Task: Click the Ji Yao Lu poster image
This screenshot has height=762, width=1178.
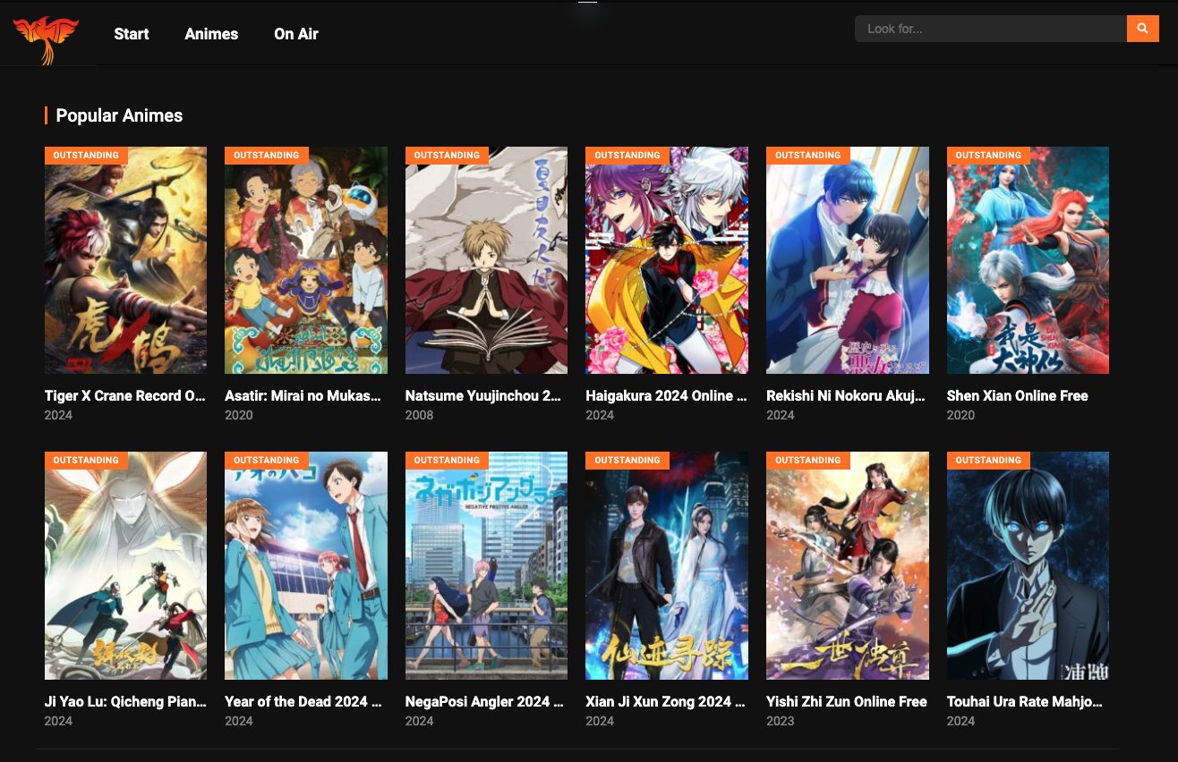Action: 125,564
